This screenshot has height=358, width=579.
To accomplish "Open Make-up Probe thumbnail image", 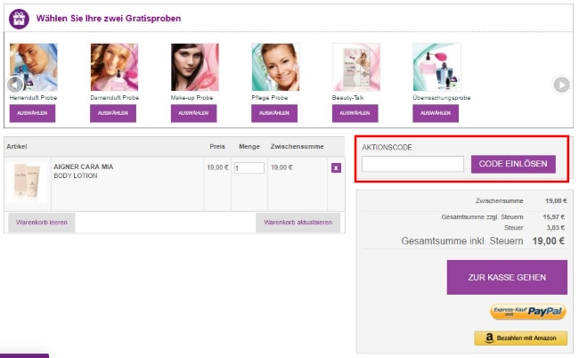I will pos(195,67).
